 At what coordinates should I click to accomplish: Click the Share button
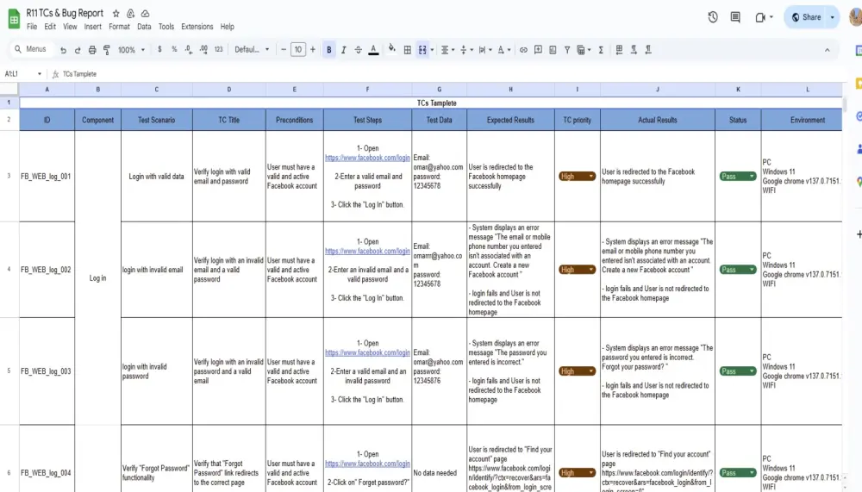pos(806,17)
